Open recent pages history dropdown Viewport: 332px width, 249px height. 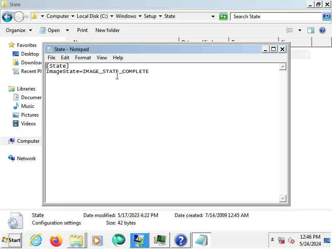point(27,17)
